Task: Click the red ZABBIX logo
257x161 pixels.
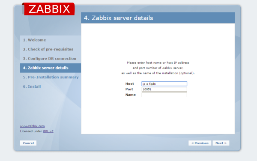Action: click(x=48, y=9)
